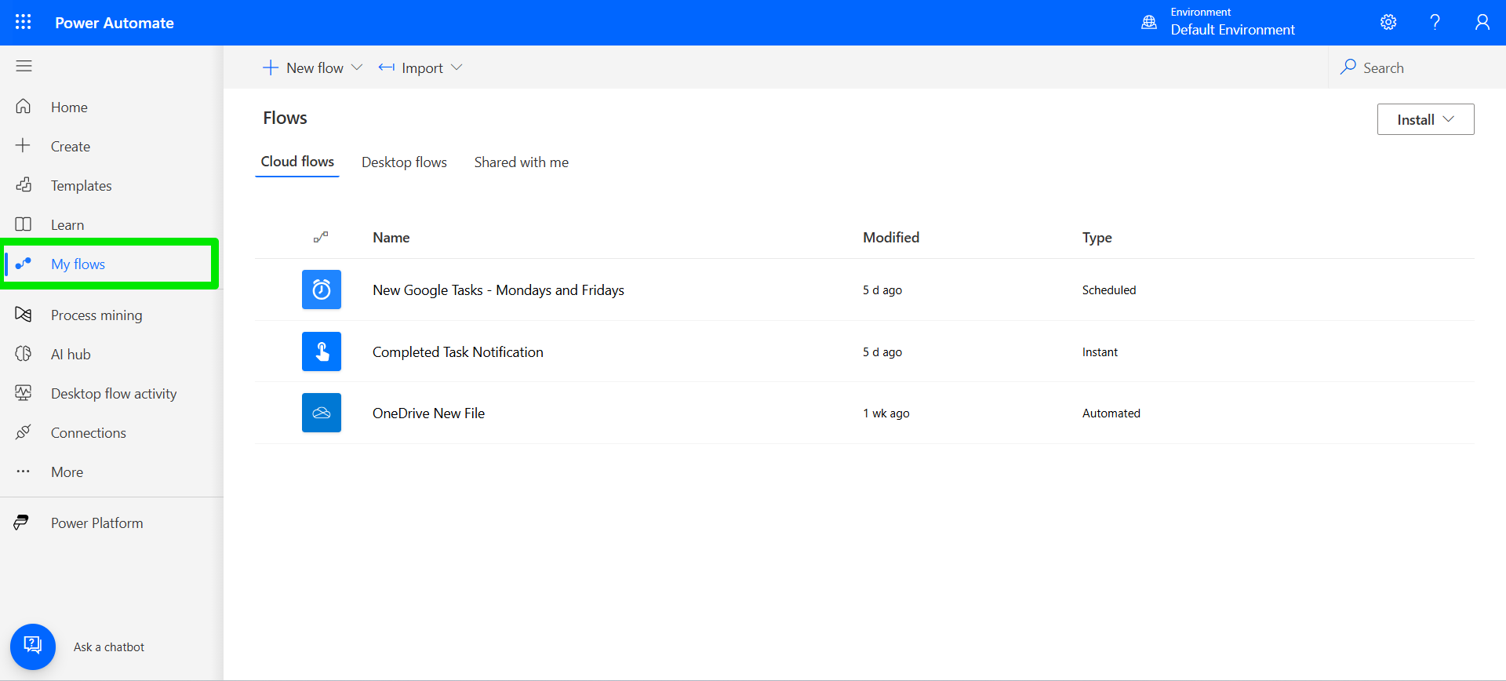
Task: Click the '1 wk ago' modified cell
Action: click(886, 413)
